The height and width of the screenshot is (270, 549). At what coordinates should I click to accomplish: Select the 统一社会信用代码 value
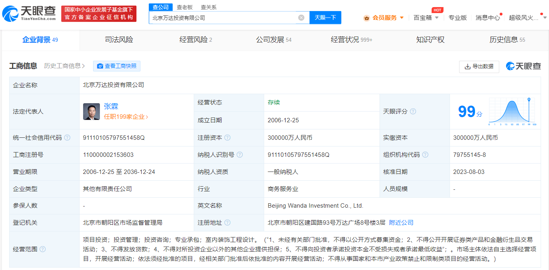[x=114, y=138]
